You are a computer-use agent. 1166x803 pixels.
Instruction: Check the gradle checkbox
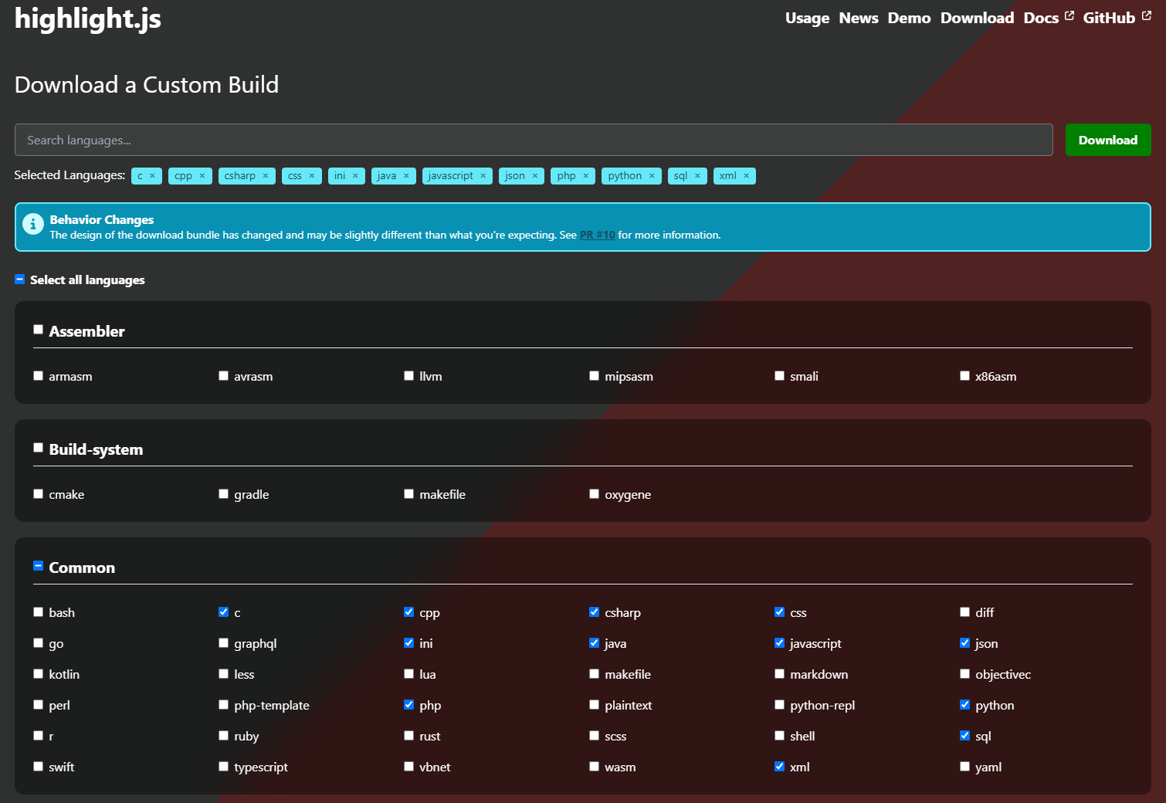pyautogui.click(x=223, y=494)
